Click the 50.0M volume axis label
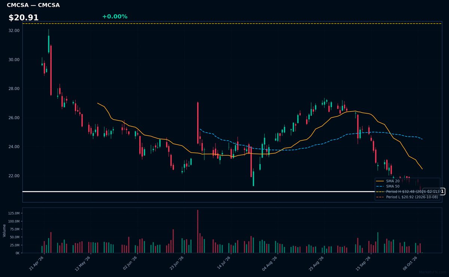 point(15,237)
